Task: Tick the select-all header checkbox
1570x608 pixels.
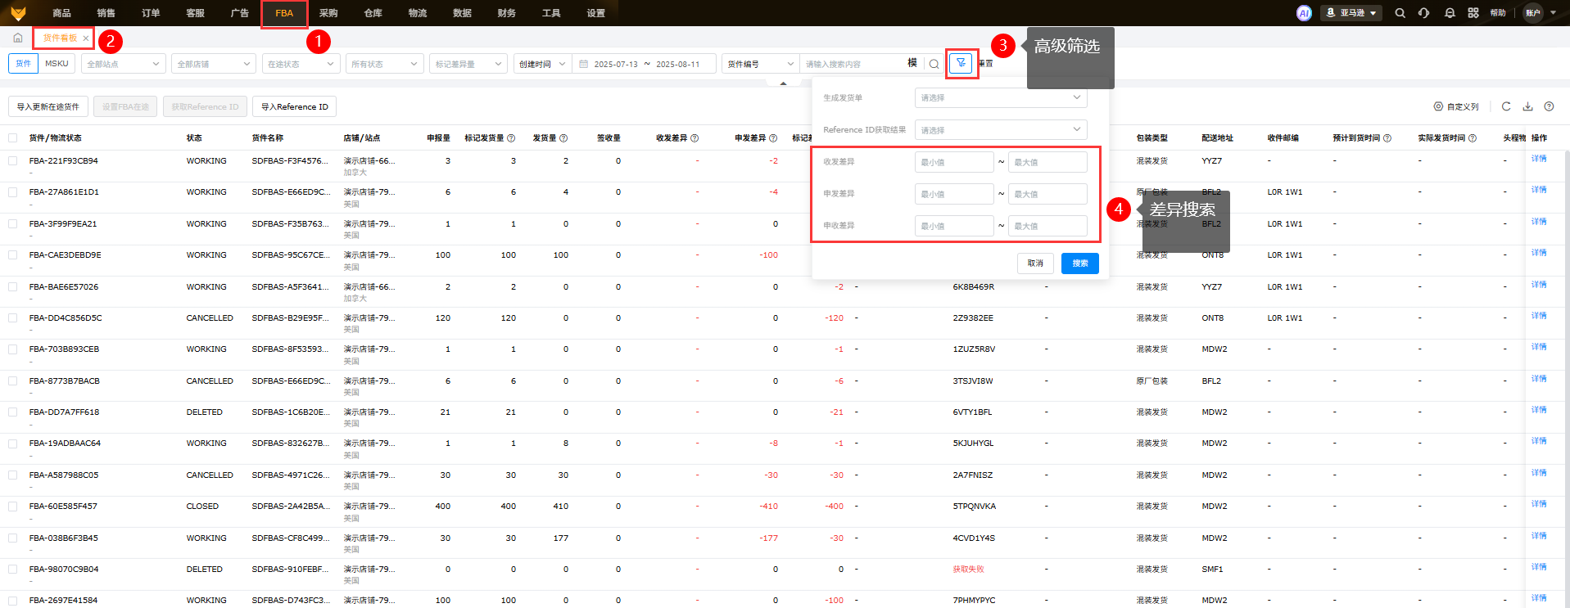Action: pyautogui.click(x=12, y=138)
